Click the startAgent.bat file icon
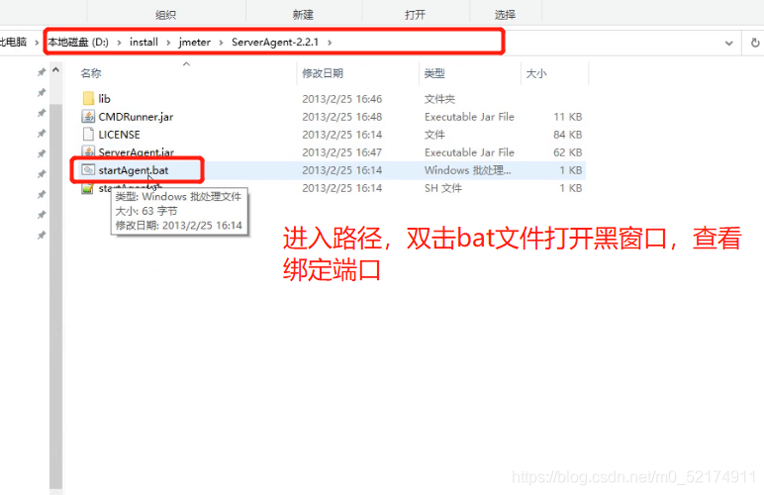This screenshot has height=495, width=764. tap(88, 170)
